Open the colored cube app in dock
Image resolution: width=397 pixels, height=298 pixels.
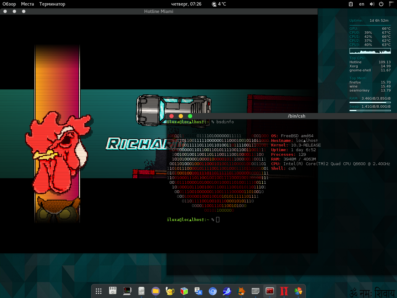[184, 291]
